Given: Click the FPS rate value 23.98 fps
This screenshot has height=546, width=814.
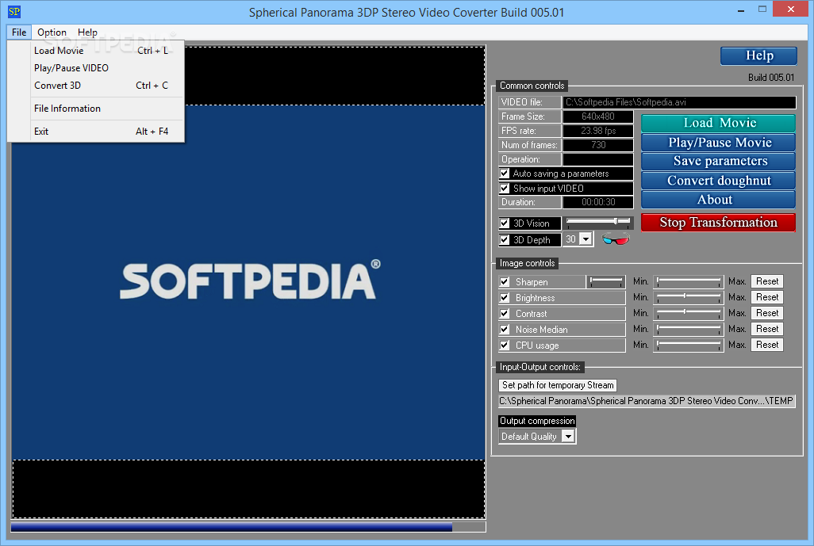Looking at the screenshot, I should [598, 131].
